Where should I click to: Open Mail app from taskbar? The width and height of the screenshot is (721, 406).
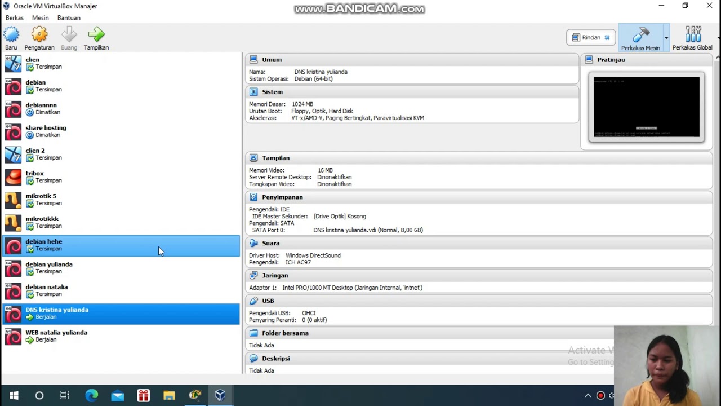(x=117, y=395)
